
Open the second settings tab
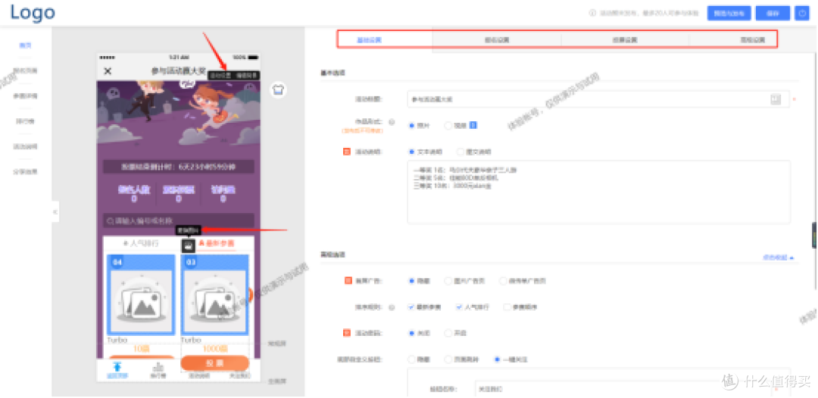[x=497, y=39]
